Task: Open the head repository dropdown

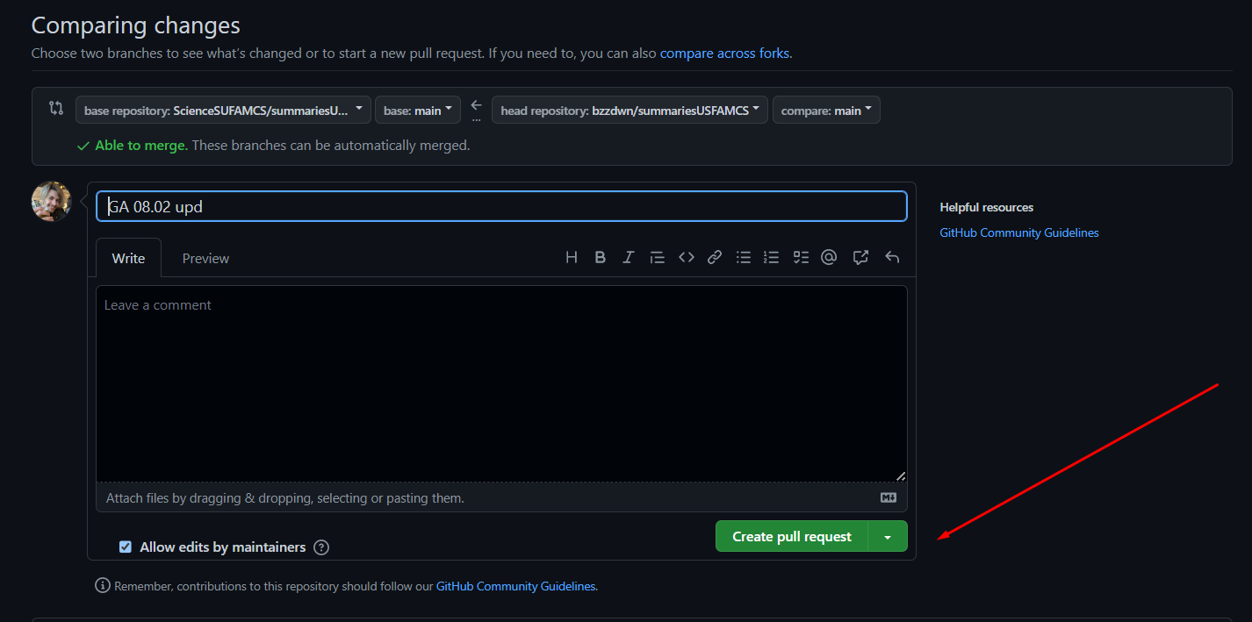Action: [630, 110]
